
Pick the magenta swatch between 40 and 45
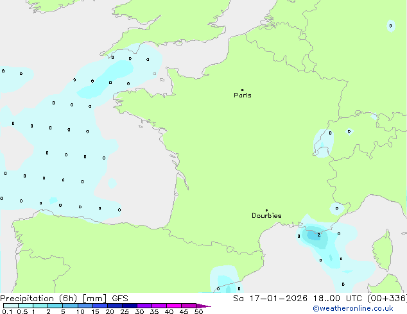(x=174, y=306)
